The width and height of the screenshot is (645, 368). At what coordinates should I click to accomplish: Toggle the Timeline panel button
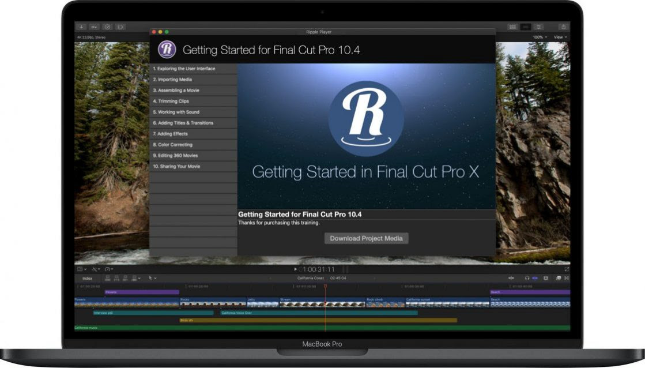[525, 27]
